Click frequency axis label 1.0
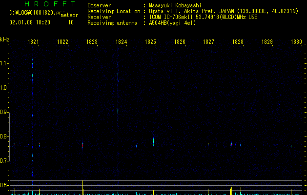 (x=4, y=88)
